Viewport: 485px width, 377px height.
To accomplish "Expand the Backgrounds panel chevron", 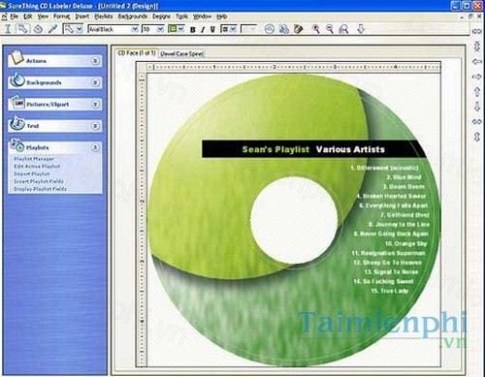I will tap(95, 82).
